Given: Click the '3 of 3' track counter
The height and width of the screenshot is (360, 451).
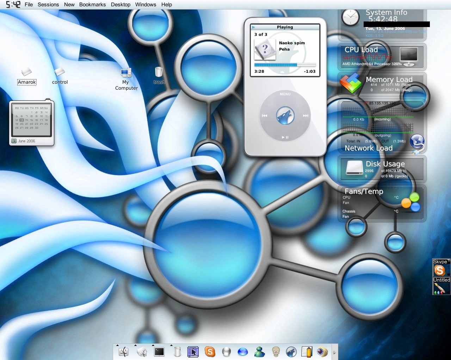Looking at the screenshot, I should (x=261, y=34).
